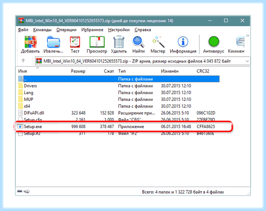Sort by the Сжат column header
This screenshot has height=211, width=266.
click(109, 71)
